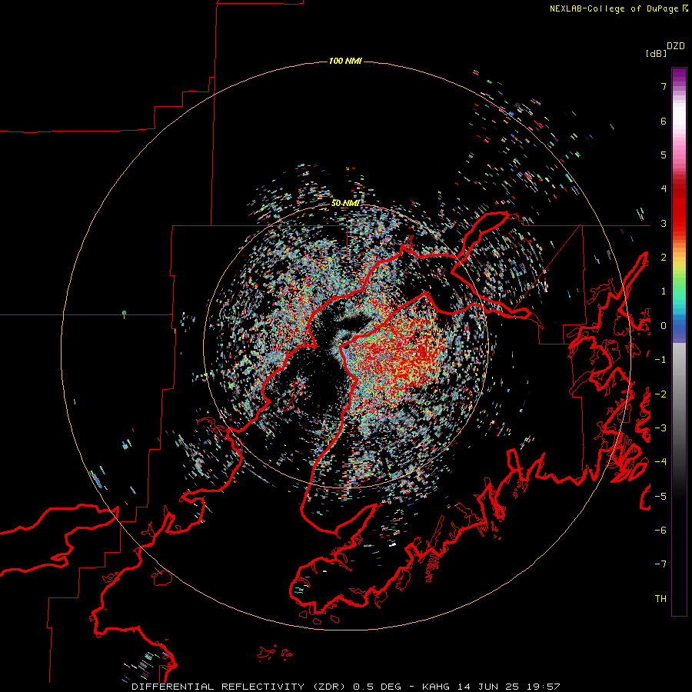Click the 100 NMI range ring label
692x692 pixels.
pos(345,61)
